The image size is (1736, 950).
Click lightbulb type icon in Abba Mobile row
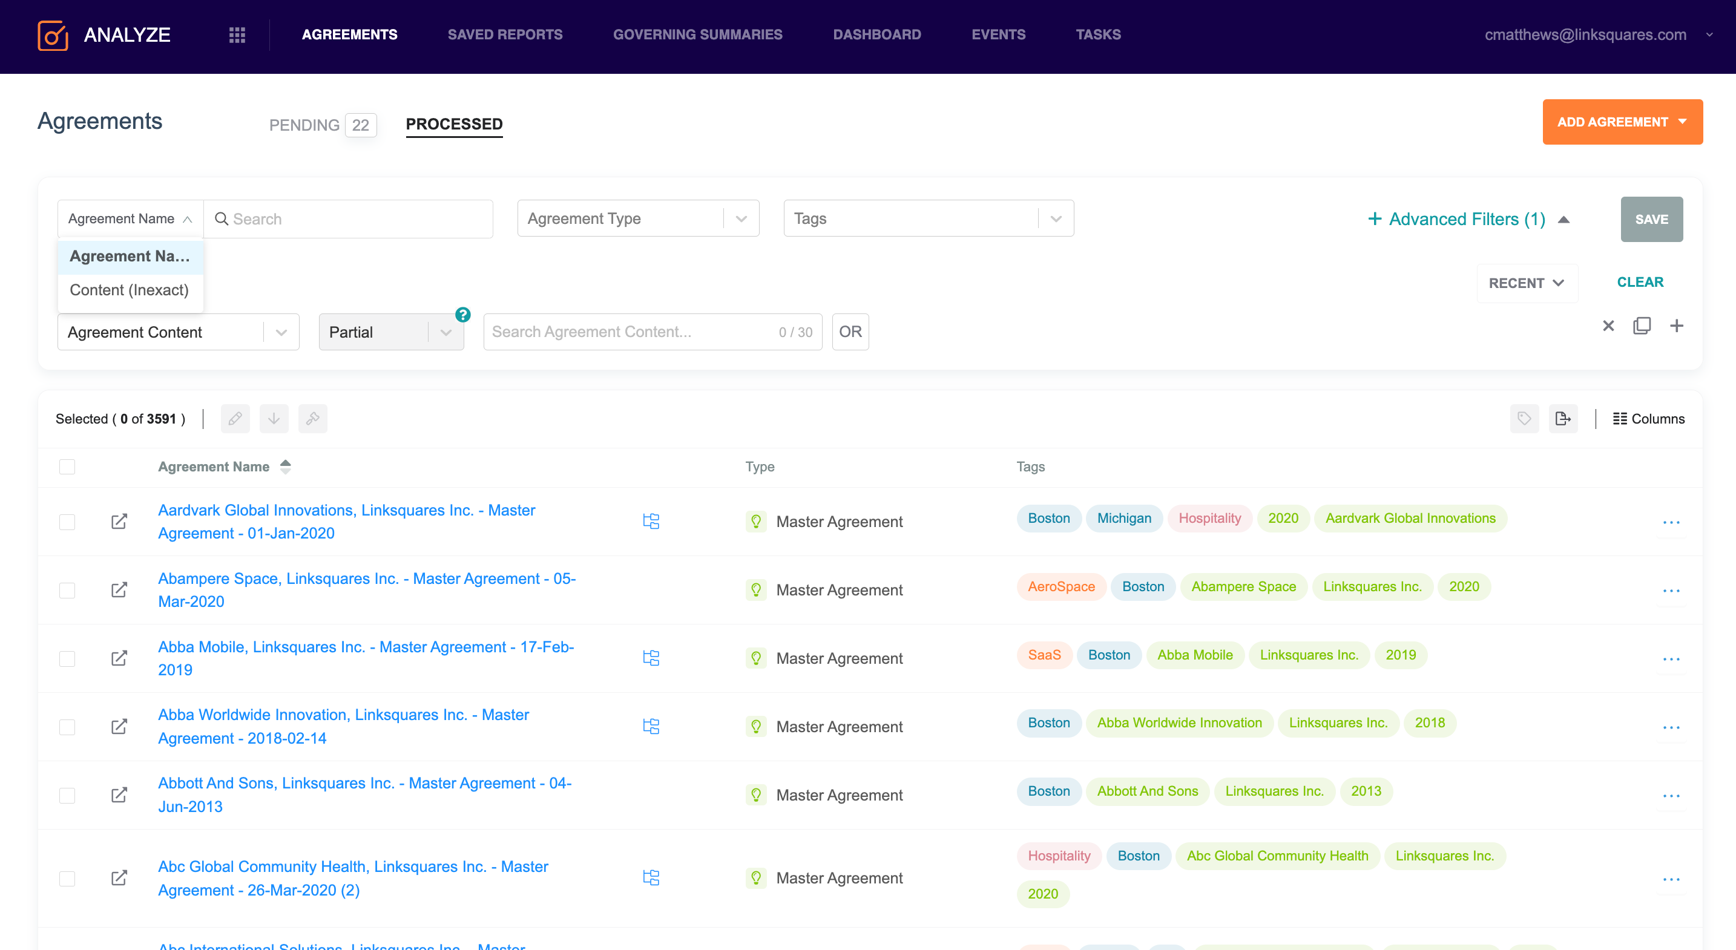point(756,658)
